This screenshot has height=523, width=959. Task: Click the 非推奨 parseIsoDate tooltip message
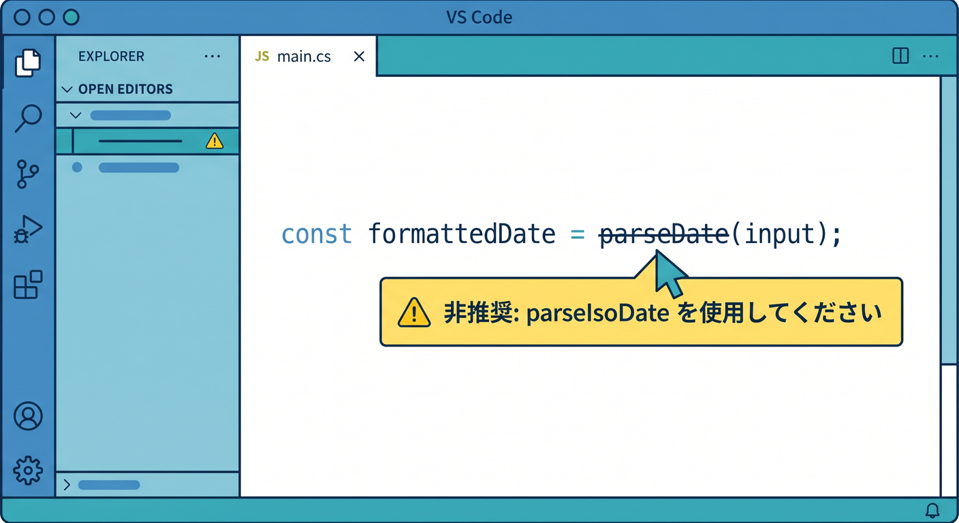coord(663,313)
